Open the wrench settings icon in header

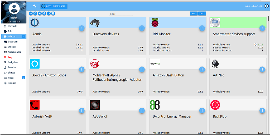35,6
